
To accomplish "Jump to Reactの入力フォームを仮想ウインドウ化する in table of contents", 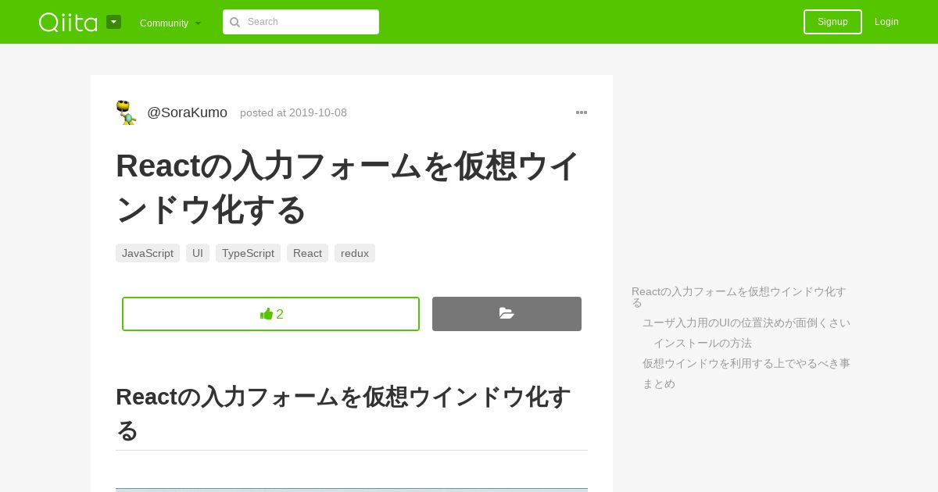I will click(739, 297).
